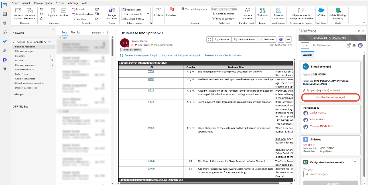The image size is (368, 185).
Task: Collapse the ribbon with chevron
Action: coord(364,22)
